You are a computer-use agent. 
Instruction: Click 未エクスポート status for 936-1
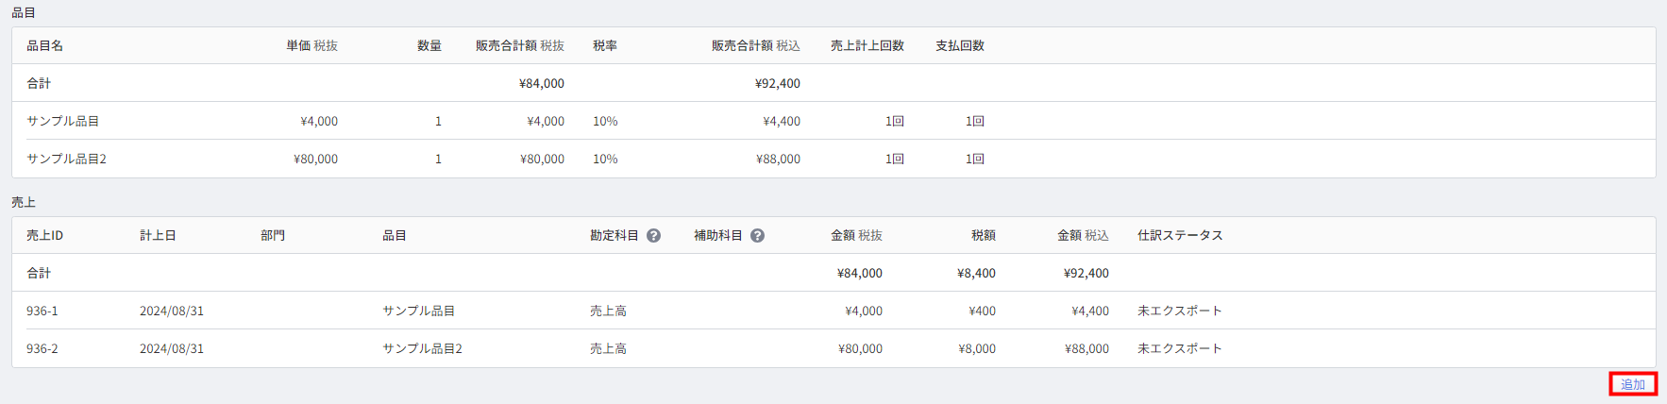click(1180, 311)
